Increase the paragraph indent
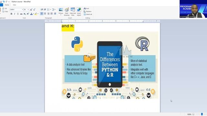Image resolution: width=207 pixels, height=116 pixels. click(x=45, y=10)
